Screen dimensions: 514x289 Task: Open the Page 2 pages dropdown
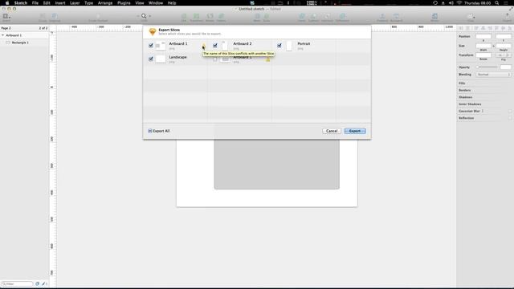click(24, 28)
